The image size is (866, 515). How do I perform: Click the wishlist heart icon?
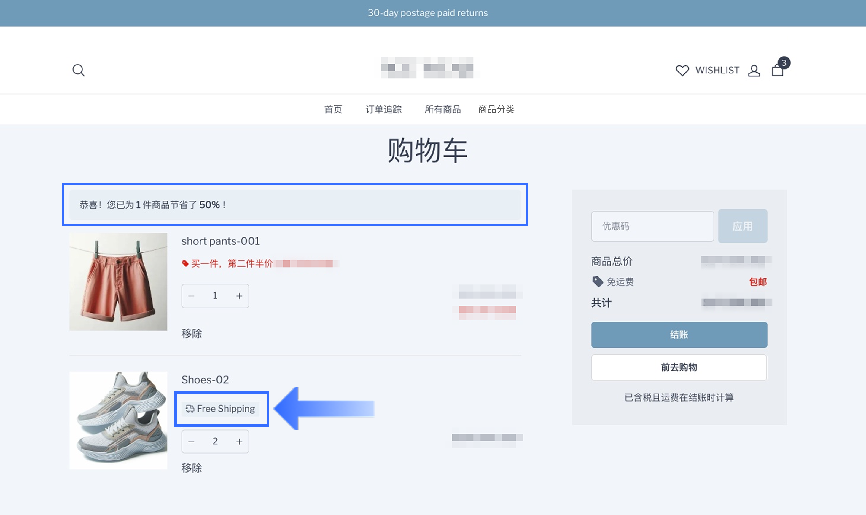682,71
